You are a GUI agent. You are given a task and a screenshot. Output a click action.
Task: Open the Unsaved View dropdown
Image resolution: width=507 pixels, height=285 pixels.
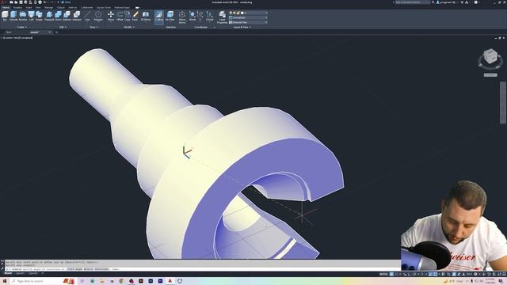[x=248, y=22]
